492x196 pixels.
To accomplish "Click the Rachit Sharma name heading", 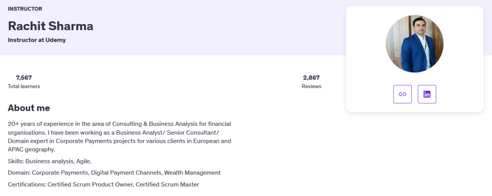I will click(x=50, y=26).
